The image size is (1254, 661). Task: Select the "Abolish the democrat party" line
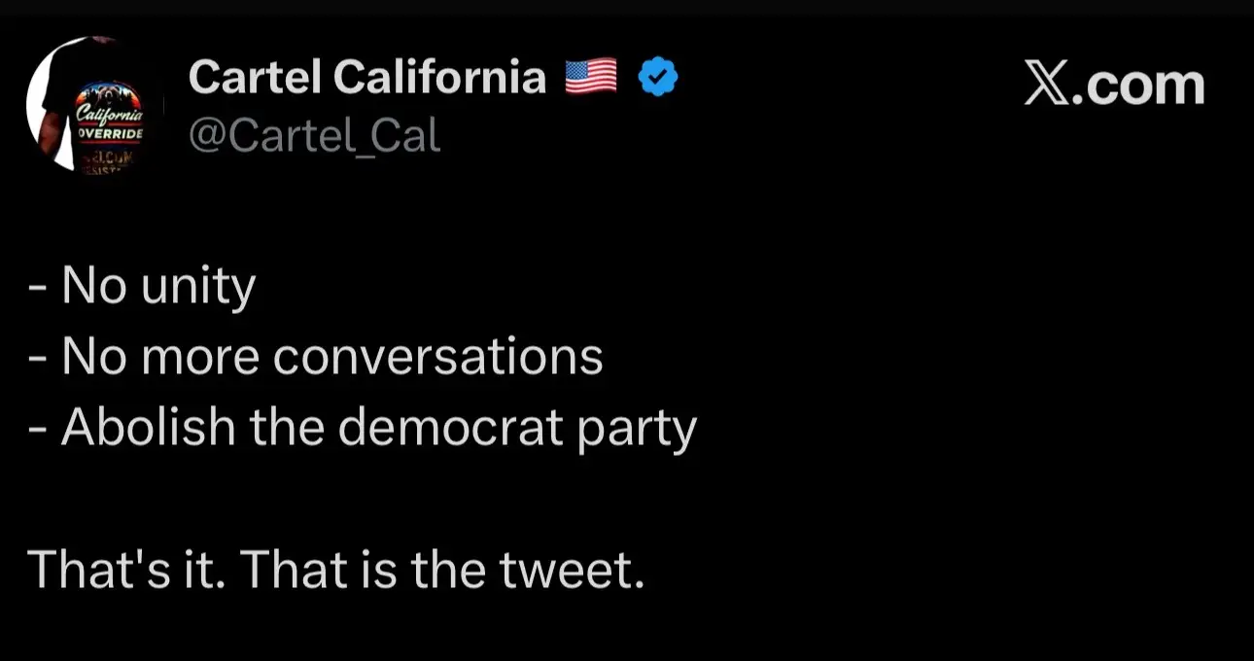pyautogui.click(x=363, y=429)
